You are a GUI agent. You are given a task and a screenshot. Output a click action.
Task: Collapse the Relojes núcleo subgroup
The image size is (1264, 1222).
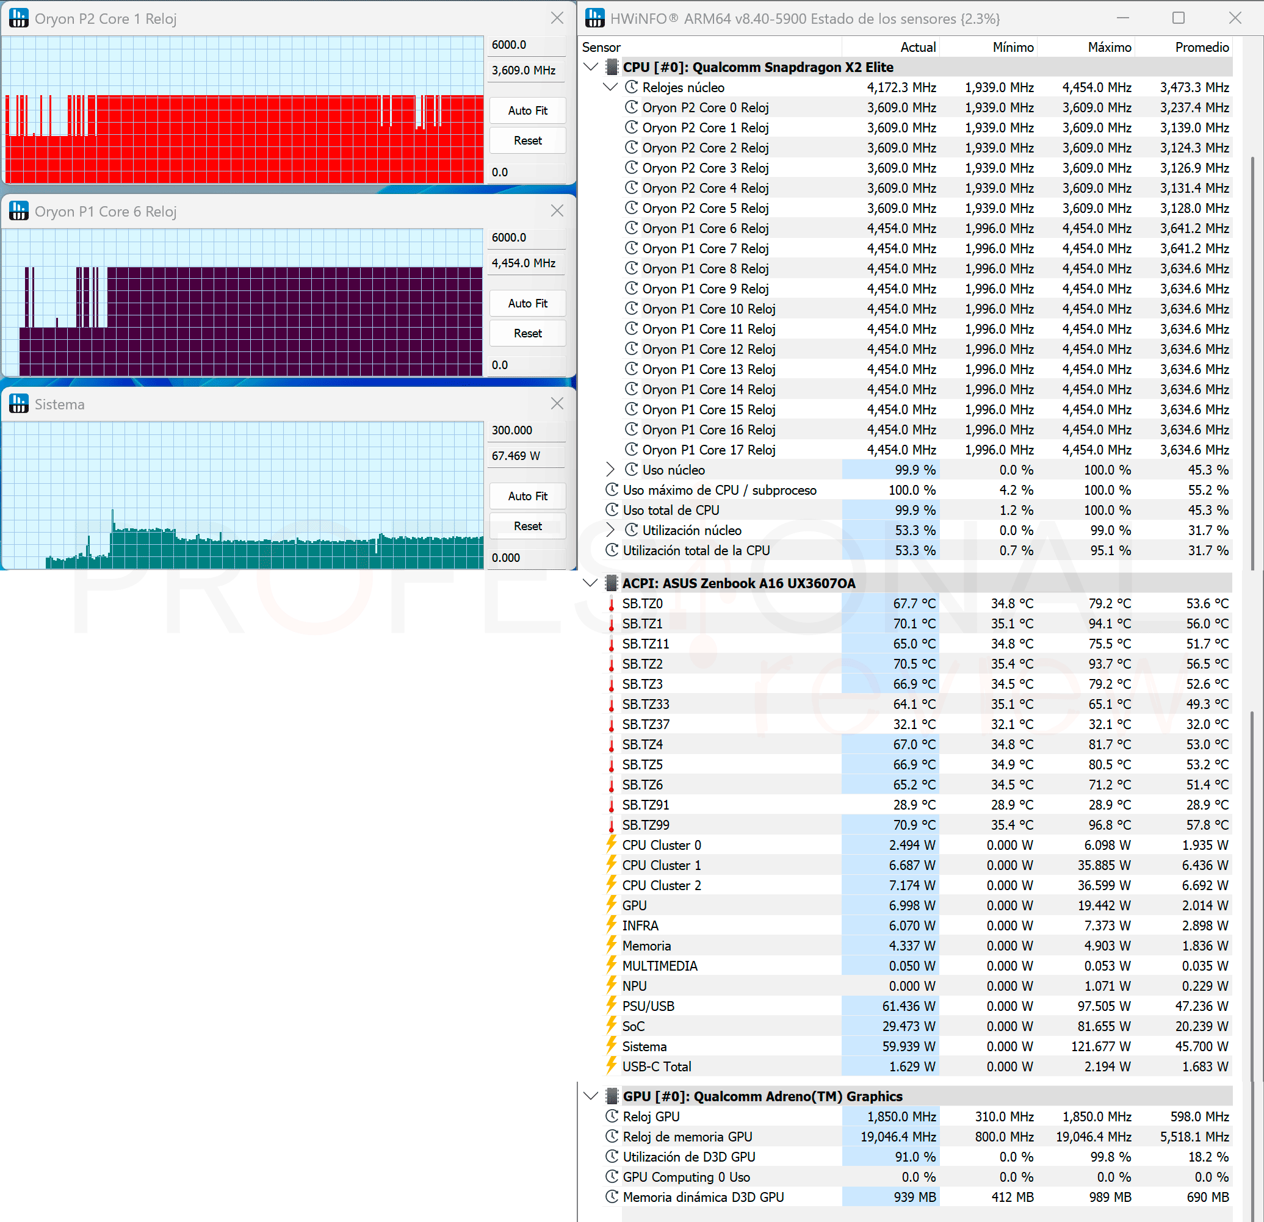pyautogui.click(x=610, y=87)
